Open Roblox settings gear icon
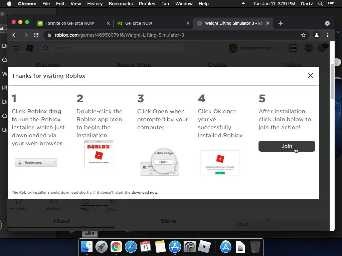This screenshot has height=256, width=342. coord(322,48)
